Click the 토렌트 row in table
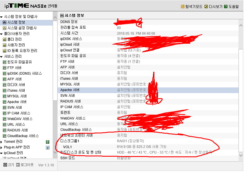247x172 pixels. 148,113
